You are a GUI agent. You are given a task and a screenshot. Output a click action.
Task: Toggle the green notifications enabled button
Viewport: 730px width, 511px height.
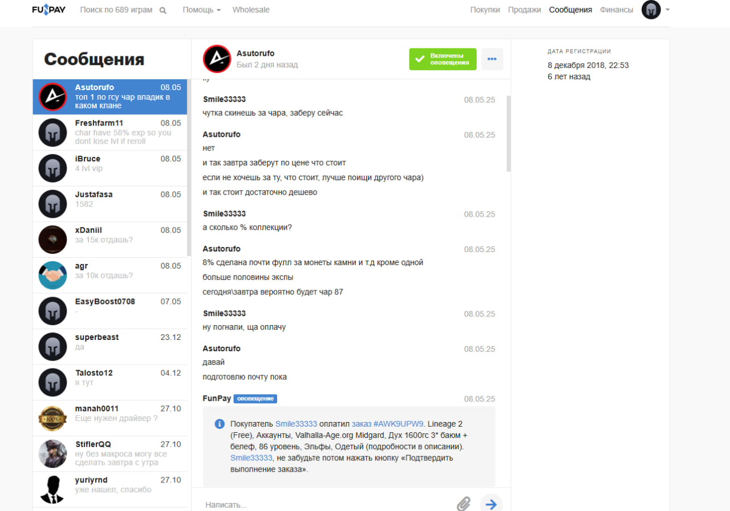[443, 59]
